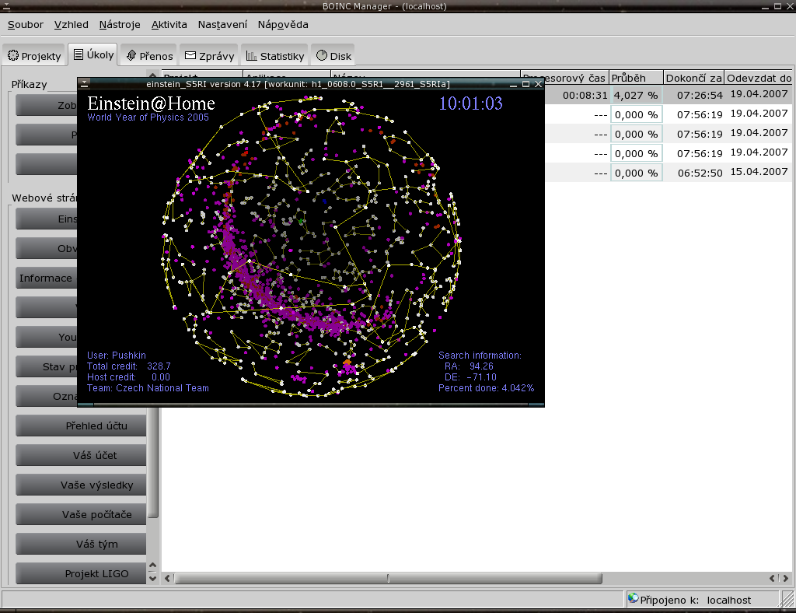Open the Váš účet link button
Viewport: 796px width, 613px height.
pyautogui.click(x=81, y=455)
